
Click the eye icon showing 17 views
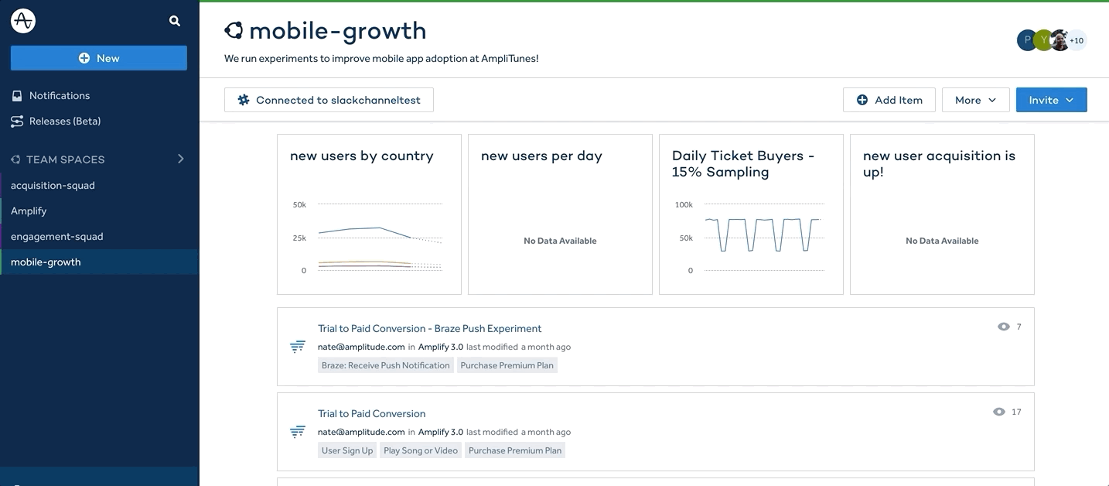(999, 412)
